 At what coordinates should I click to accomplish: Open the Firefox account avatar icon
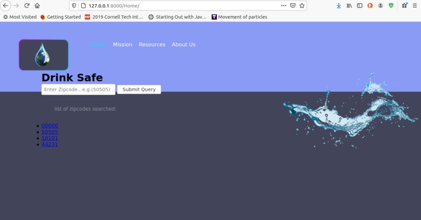pos(380,6)
